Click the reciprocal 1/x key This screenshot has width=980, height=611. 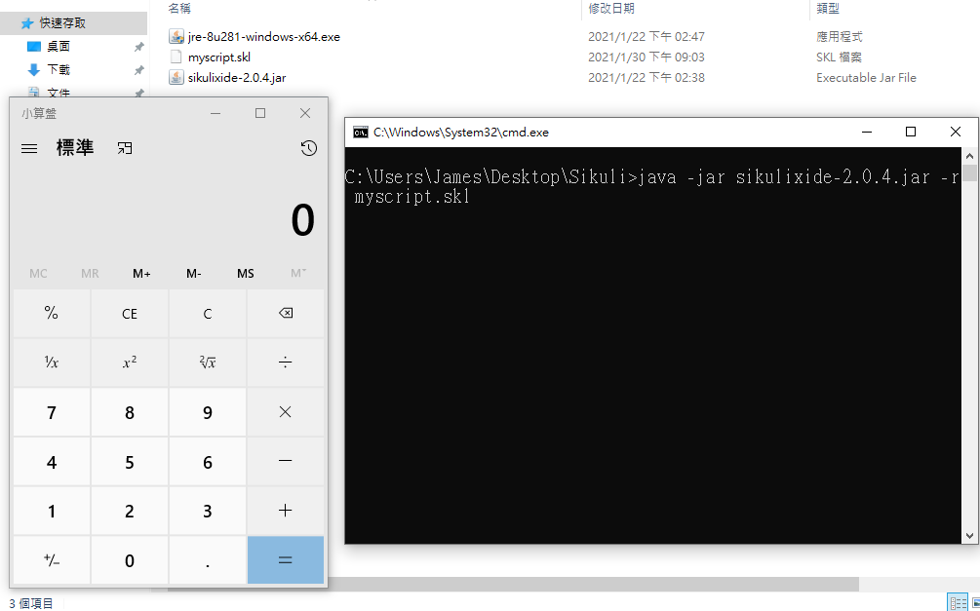pyautogui.click(x=52, y=363)
